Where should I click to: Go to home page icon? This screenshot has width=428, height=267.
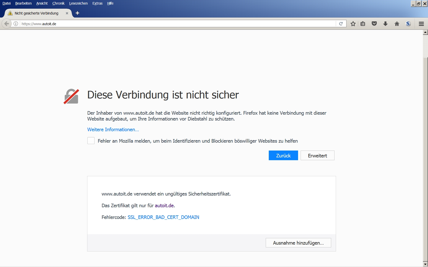tap(397, 24)
